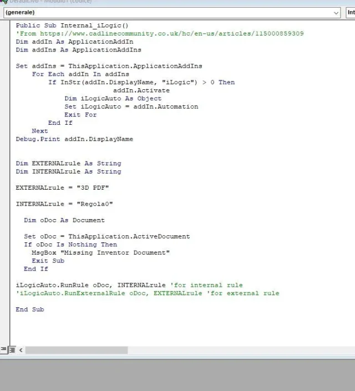Click the iLogicAuto.RunRule oDoc, INTERNALrule line
The image size is (355, 391).
pos(129,285)
